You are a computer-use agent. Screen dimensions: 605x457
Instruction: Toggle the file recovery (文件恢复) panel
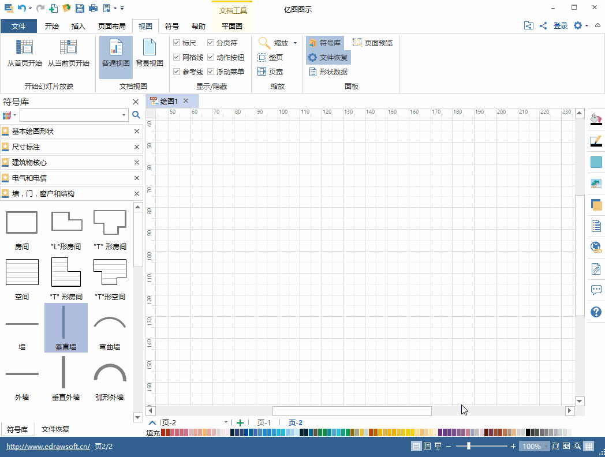(x=328, y=58)
